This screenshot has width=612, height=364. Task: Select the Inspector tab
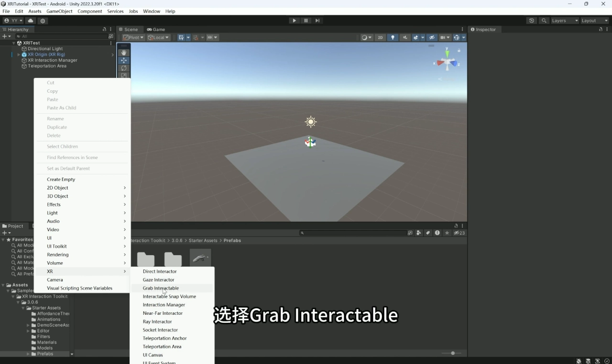[483, 29]
